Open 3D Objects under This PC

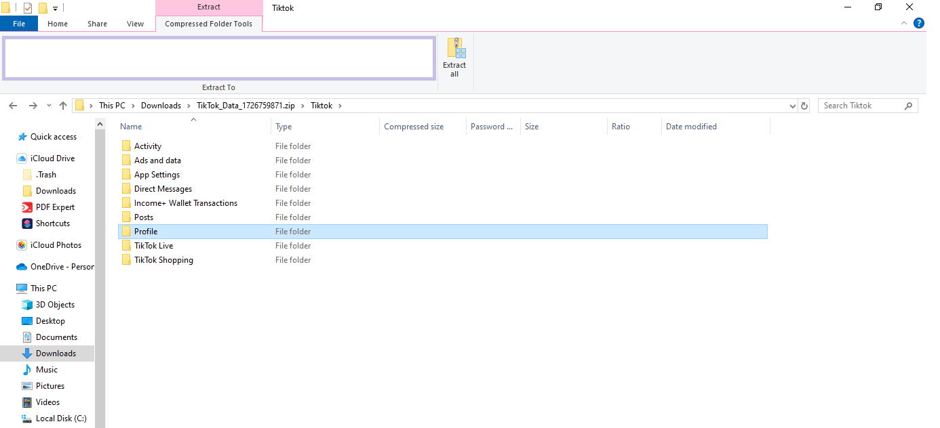55,305
